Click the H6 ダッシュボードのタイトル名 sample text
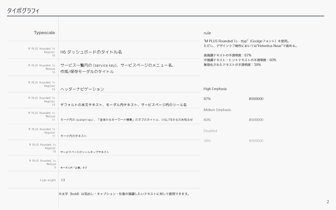 91,52
